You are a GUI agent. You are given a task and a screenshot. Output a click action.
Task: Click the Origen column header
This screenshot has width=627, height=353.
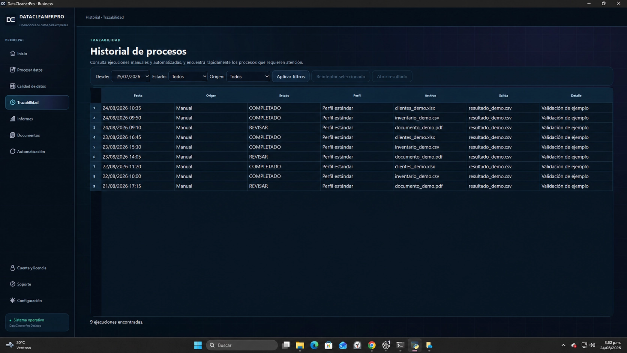[x=211, y=96]
